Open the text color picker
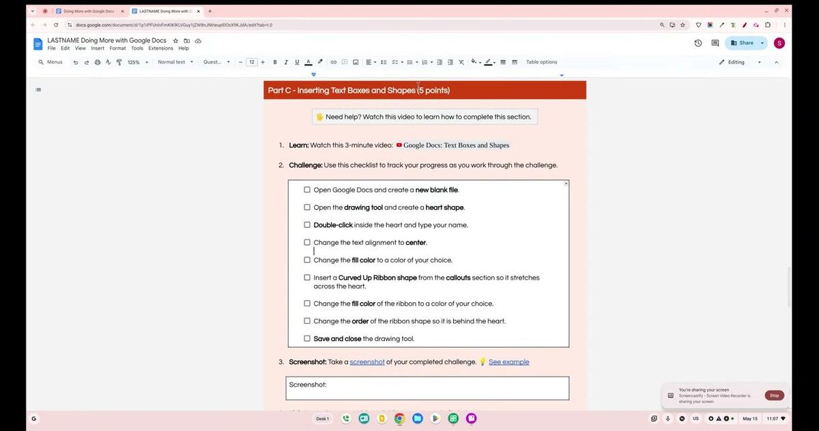This screenshot has width=819, height=431. point(308,62)
